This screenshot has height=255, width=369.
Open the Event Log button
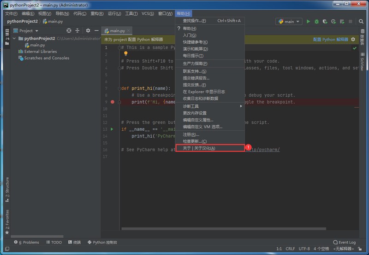[x=344, y=242]
